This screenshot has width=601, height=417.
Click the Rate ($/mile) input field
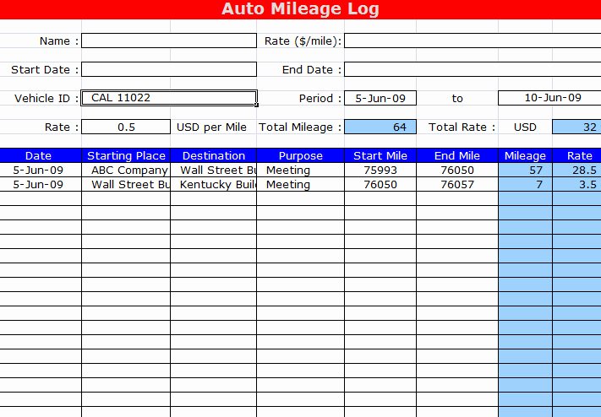(473, 41)
